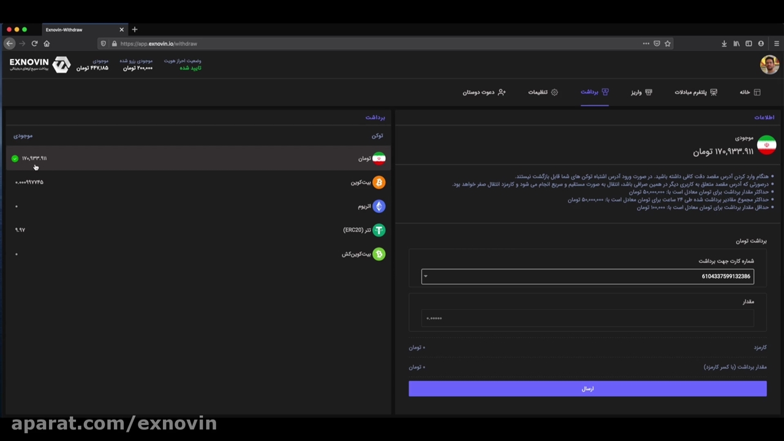Toggle the green selected check on Toman row
784x441 pixels.
pos(15,159)
